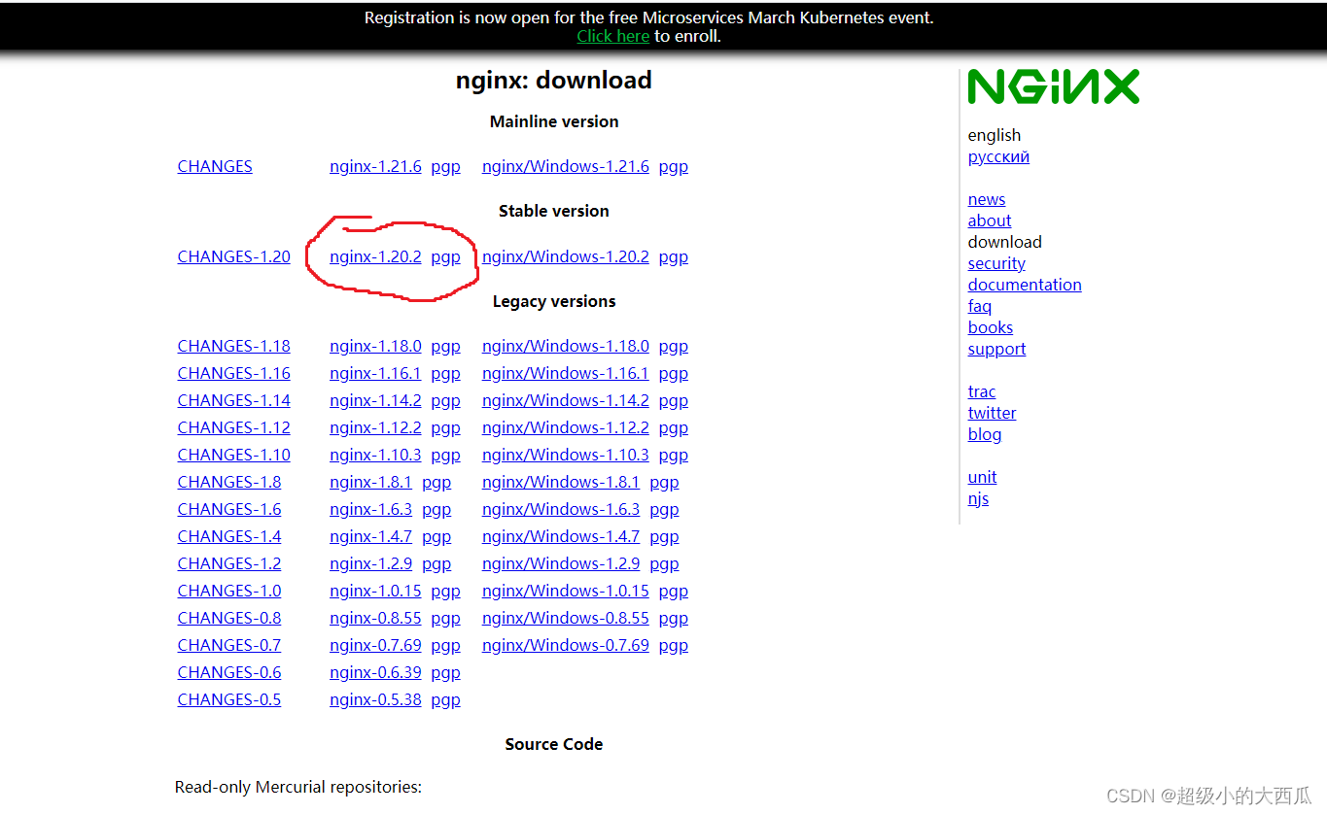Download nginx-0.6.39
Viewport: 1327px width, 814px height.
click(x=375, y=672)
